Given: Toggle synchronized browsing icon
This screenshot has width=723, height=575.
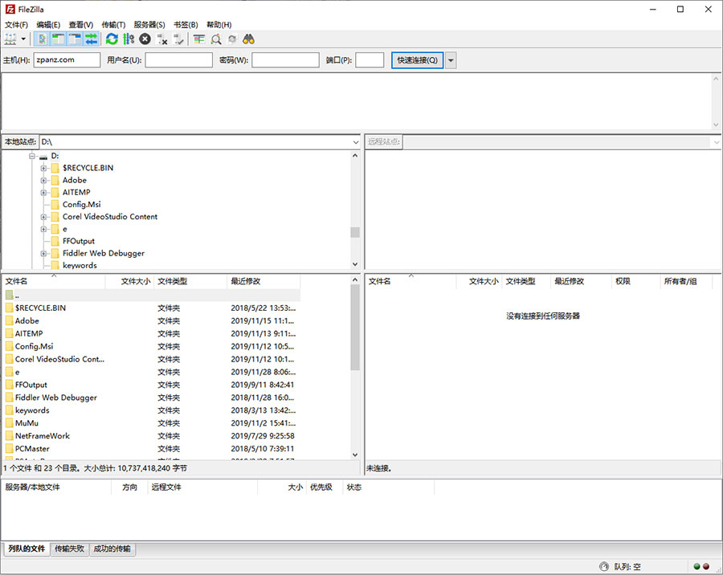Looking at the screenshot, I should coord(232,39).
